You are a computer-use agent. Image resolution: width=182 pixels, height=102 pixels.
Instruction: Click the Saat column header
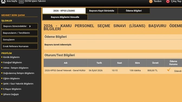coord(119,63)
